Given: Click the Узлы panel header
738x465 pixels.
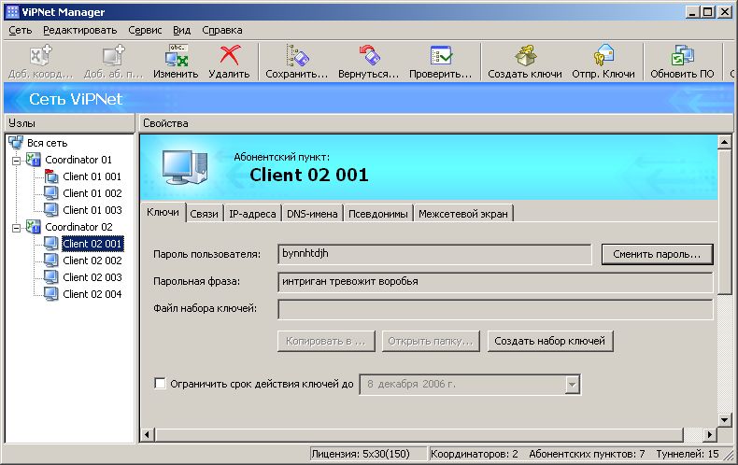Looking at the screenshot, I should click(69, 123).
